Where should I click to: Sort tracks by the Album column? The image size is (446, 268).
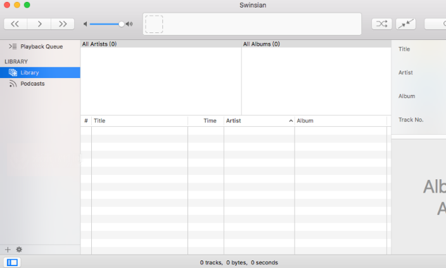click(341, 120)
